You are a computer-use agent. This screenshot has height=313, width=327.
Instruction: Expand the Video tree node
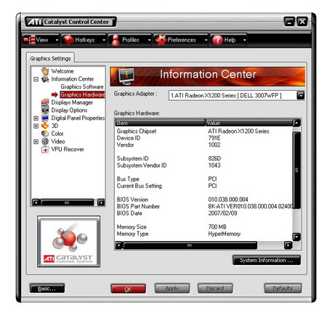pyautogui.click(x=36, y=142)
